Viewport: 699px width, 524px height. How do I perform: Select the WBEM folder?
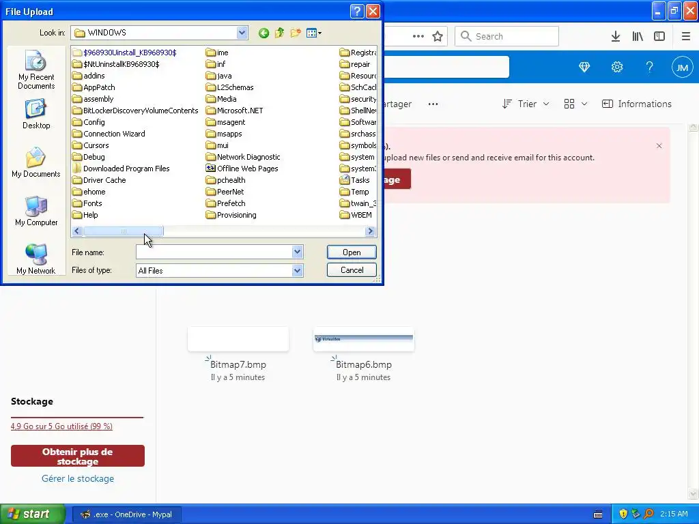point(356,215)
